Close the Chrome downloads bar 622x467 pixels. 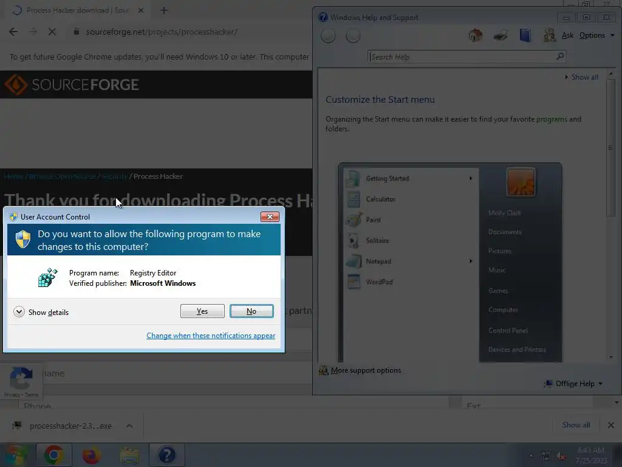pos(611,425)
